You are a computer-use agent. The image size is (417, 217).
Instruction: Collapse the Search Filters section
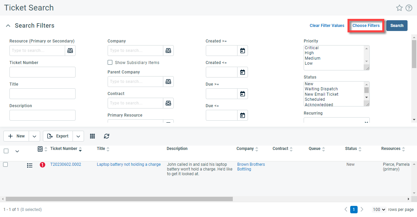[x=8, y=26]
